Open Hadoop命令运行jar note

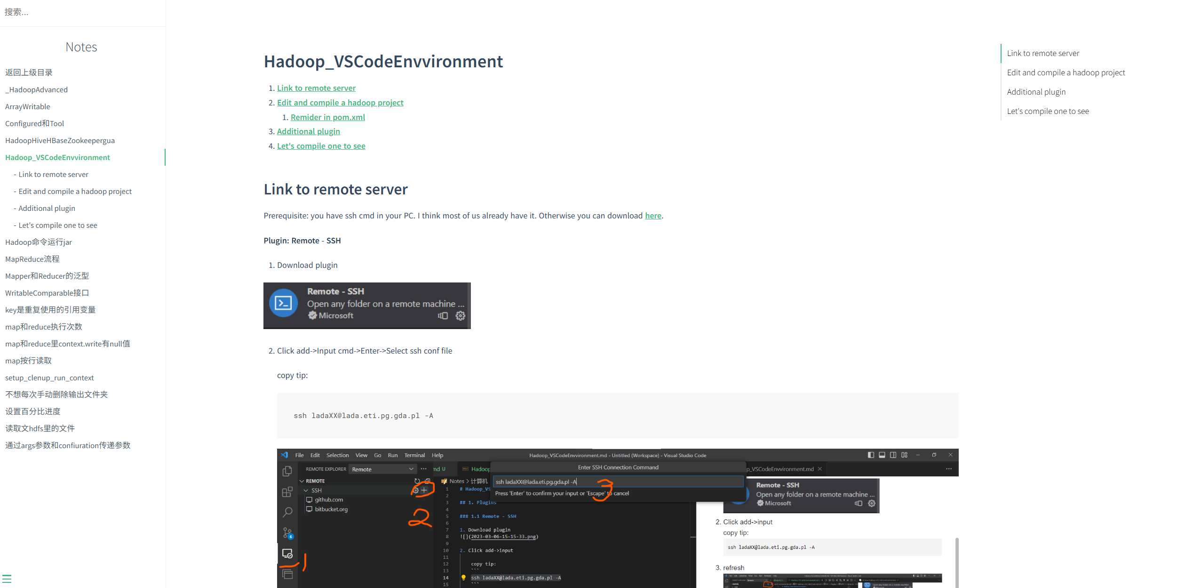[39, 242]
